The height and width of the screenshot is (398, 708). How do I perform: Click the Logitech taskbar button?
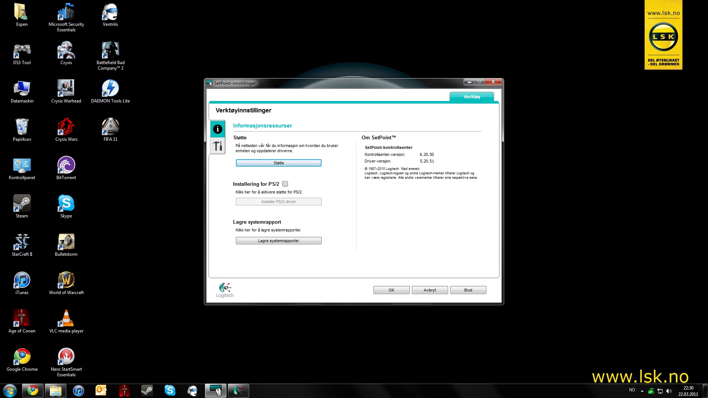(x=239, y=391)
